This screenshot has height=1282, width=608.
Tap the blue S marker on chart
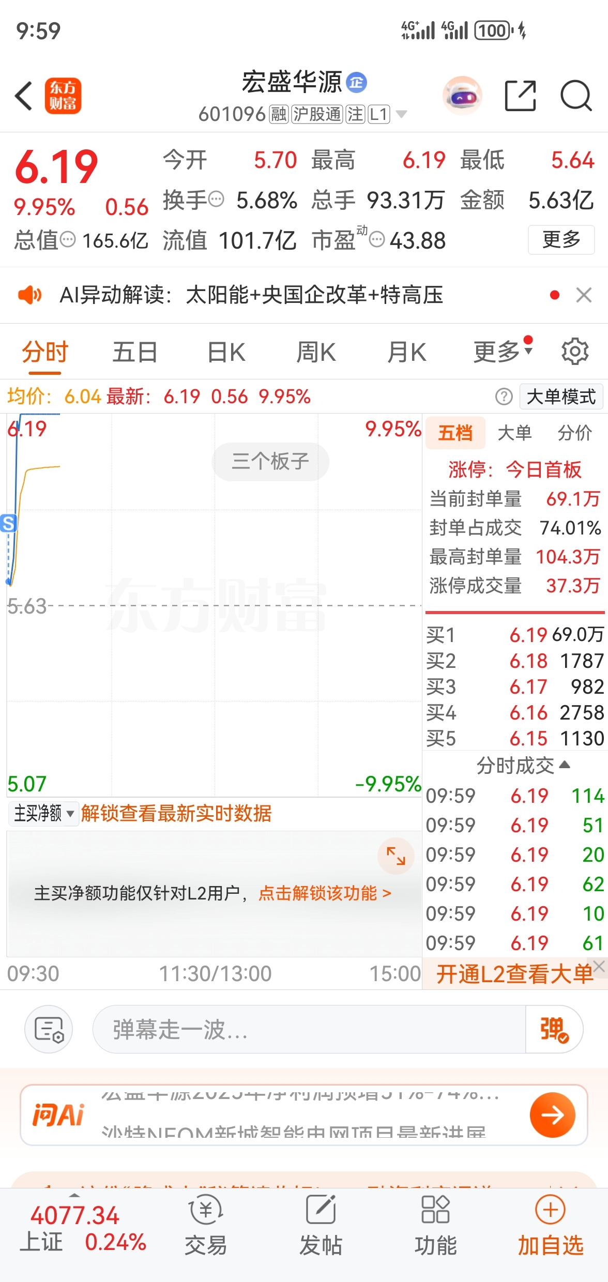8,524
